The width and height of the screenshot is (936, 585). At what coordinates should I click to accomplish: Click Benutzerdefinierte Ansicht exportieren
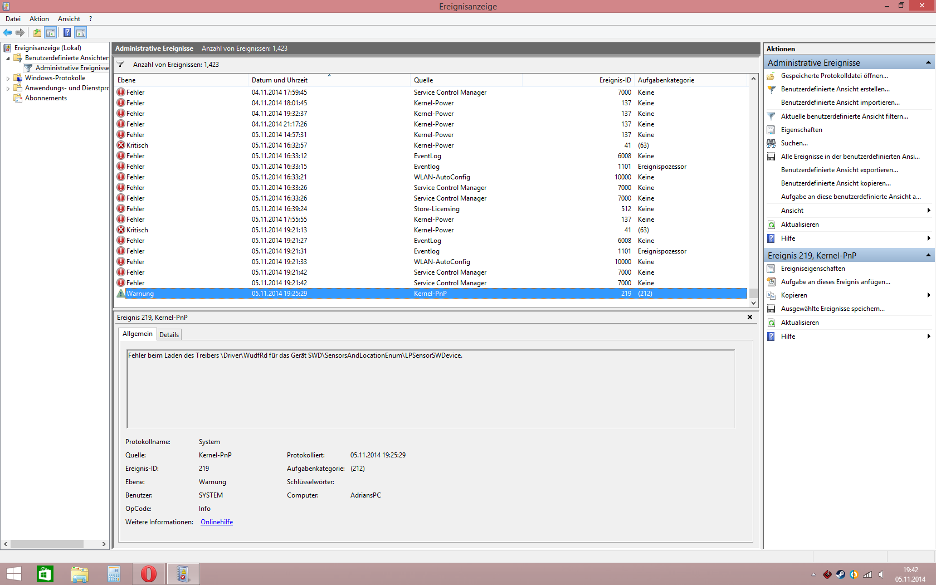coord(839,170)
